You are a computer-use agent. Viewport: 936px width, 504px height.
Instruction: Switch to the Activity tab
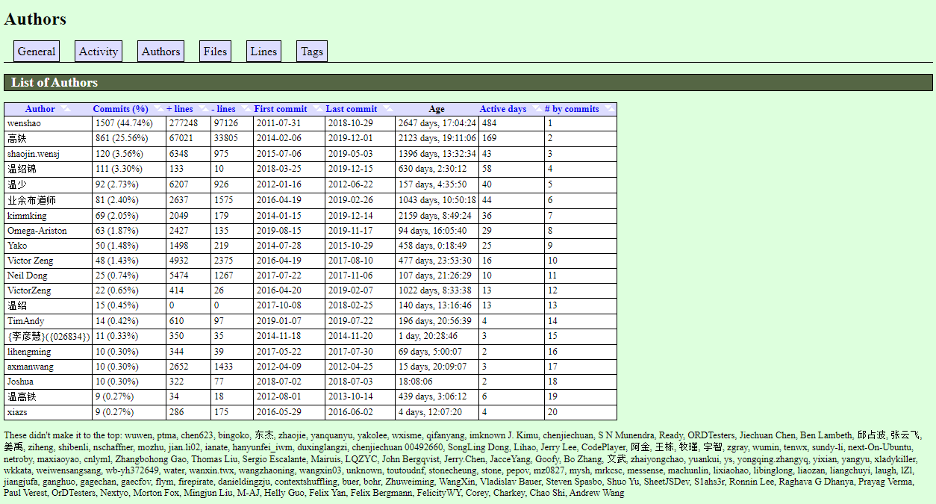pyautogui.click(x=99, y=52)
